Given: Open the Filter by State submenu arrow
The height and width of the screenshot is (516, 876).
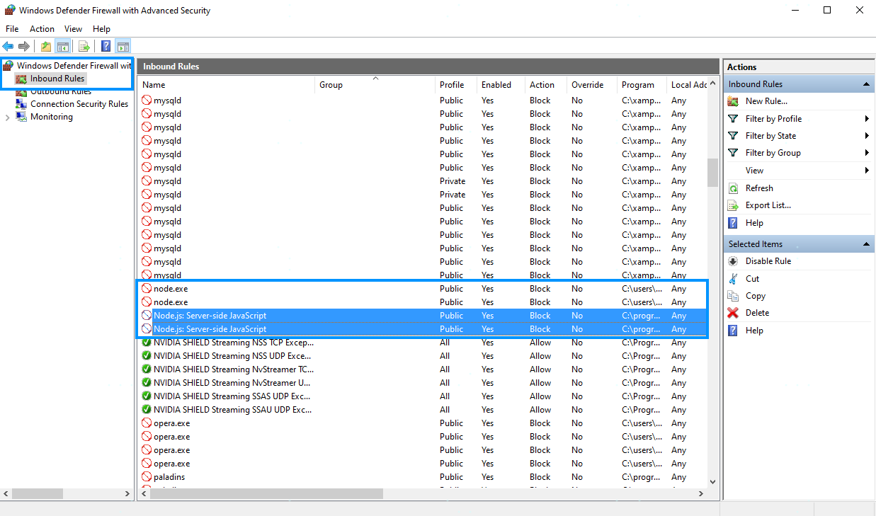Looking at the screenshot, I should pyautogui.click(x=867, y=136).
